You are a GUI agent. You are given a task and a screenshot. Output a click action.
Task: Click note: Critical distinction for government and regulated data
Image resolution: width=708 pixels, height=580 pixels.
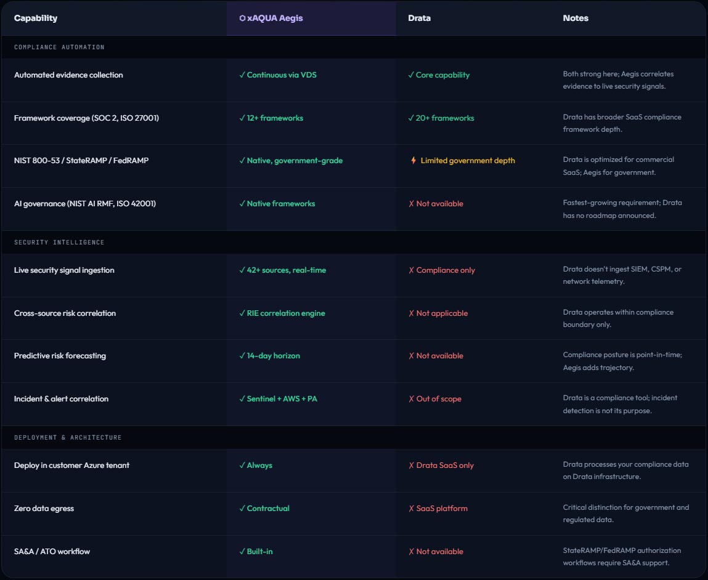pyautogui.click(x=626, y=514)
